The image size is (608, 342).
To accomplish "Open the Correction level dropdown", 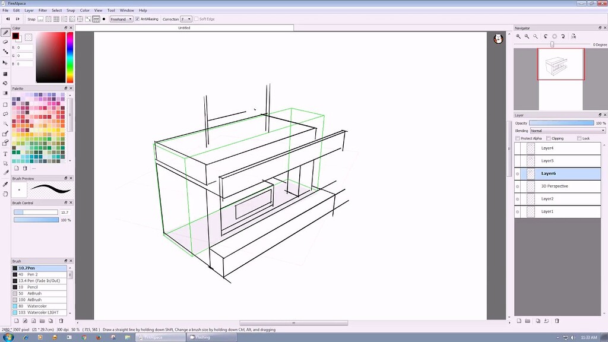I will click(185, 19).
